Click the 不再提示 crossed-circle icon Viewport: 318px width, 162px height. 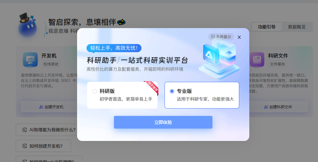(213, 37)
